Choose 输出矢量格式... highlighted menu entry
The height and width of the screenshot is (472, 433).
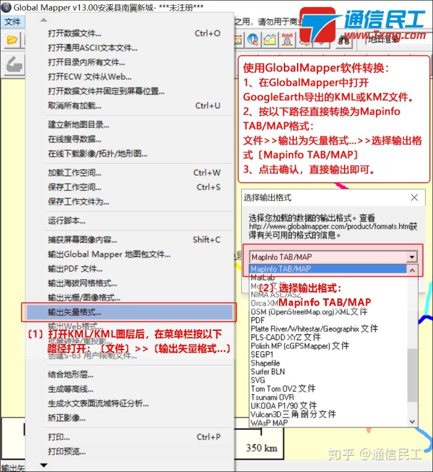click(x=129, y=312)
